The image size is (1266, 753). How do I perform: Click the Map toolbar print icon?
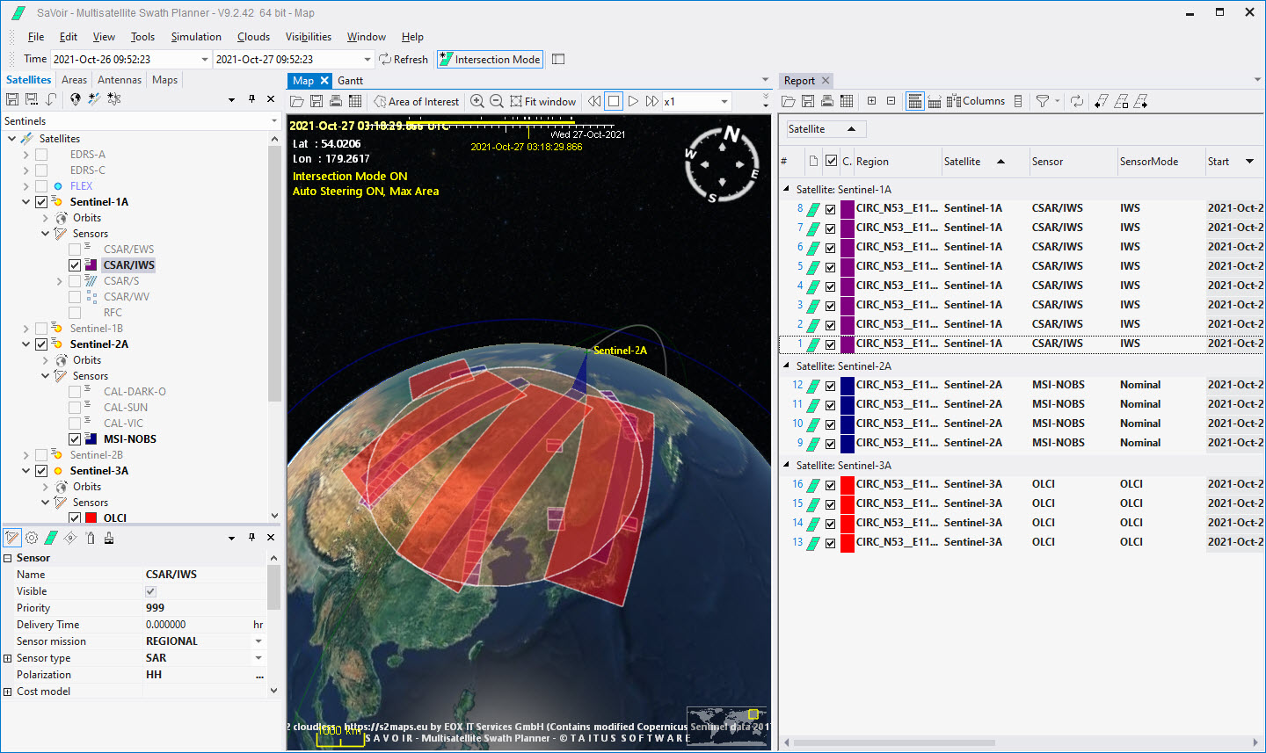(336, 102)
